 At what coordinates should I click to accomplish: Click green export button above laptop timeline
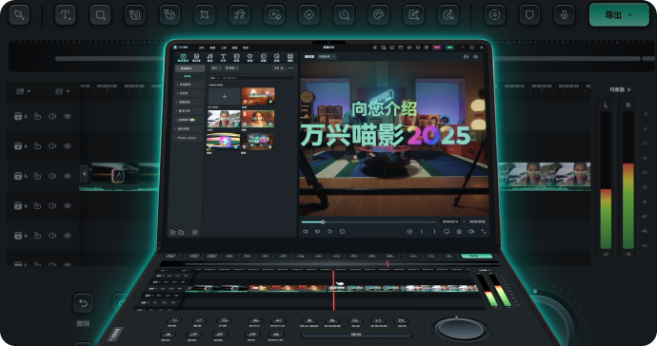coord(476,256)
